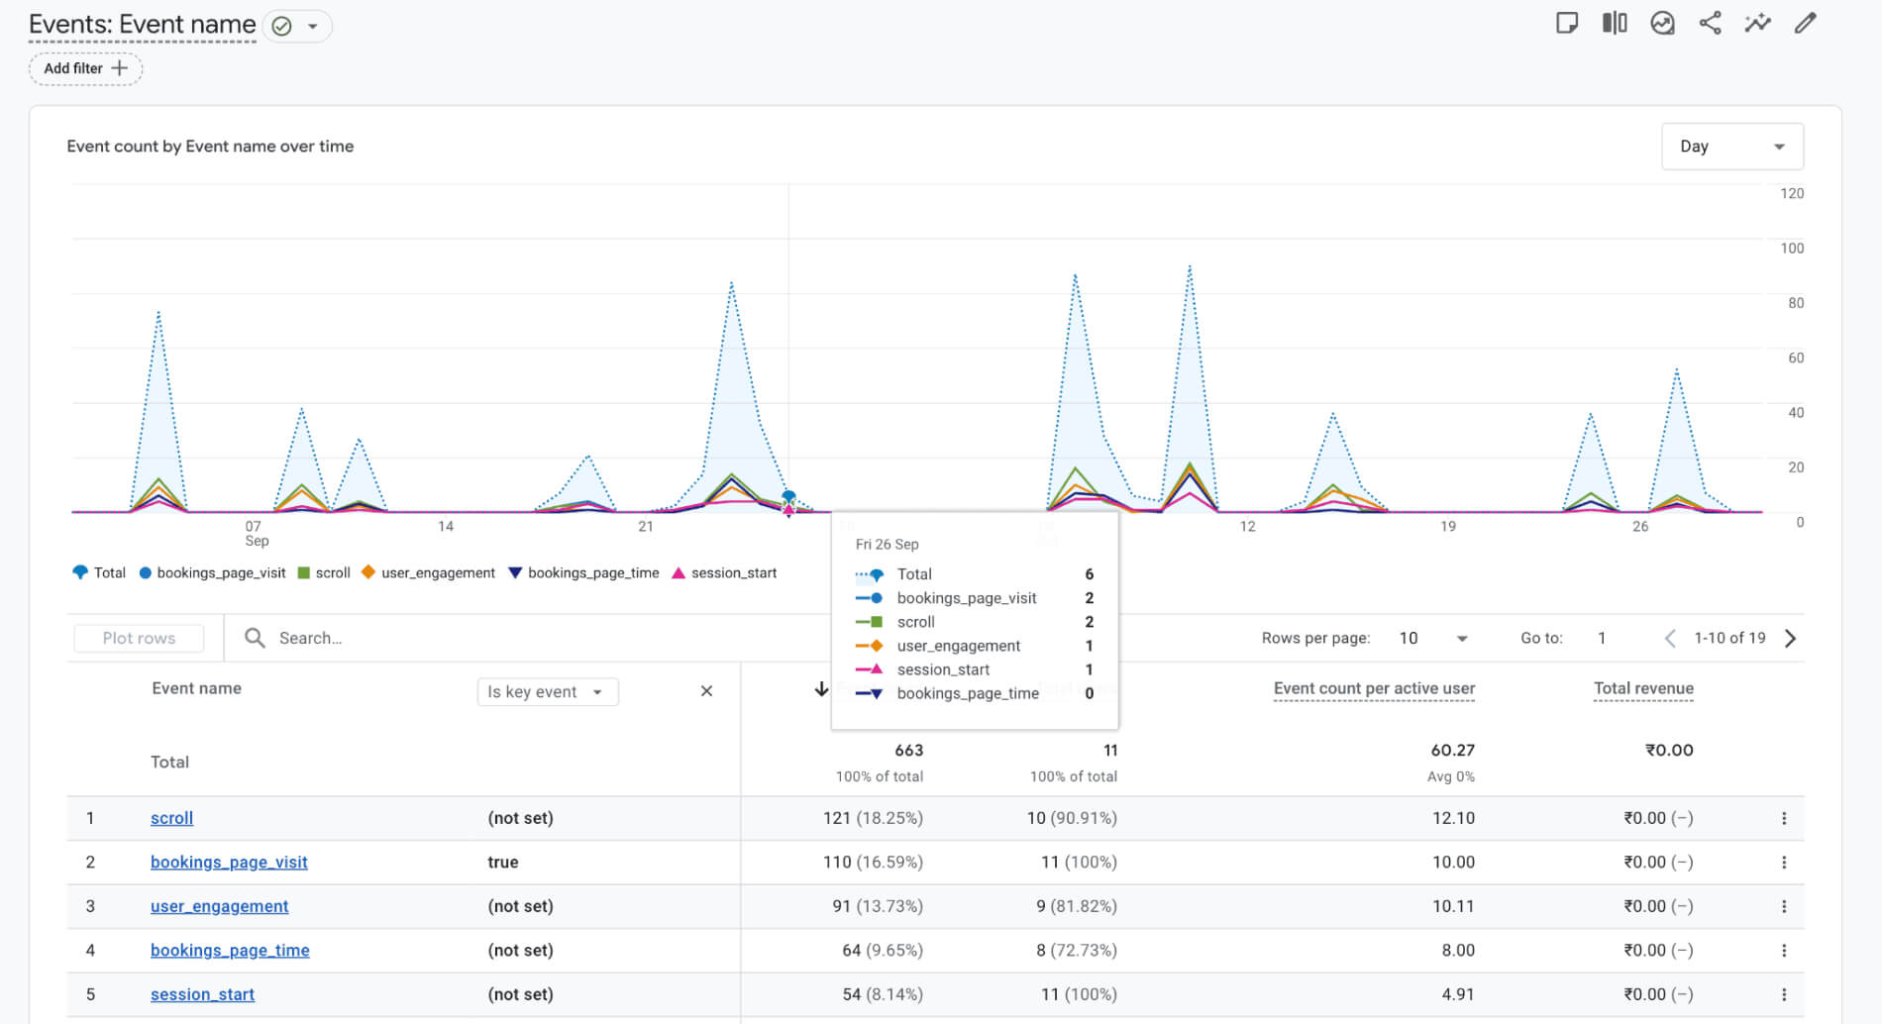Toggle bookings_page_time in the chart legend
Screen dimensions: 1882x1024
point(584,572)
